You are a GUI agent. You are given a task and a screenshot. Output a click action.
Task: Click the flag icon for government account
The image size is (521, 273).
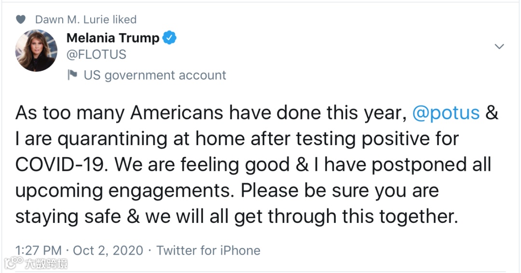72,75
